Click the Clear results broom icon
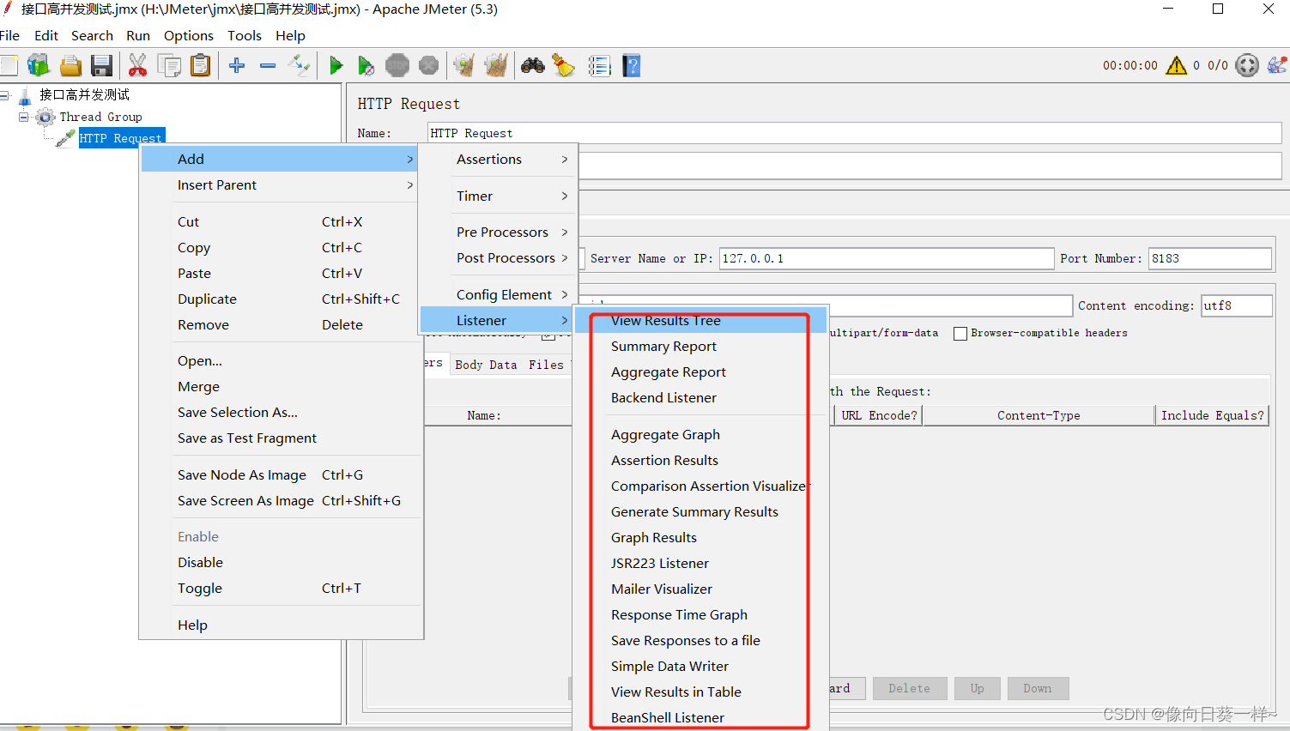1290x731 pixels. 464,65
